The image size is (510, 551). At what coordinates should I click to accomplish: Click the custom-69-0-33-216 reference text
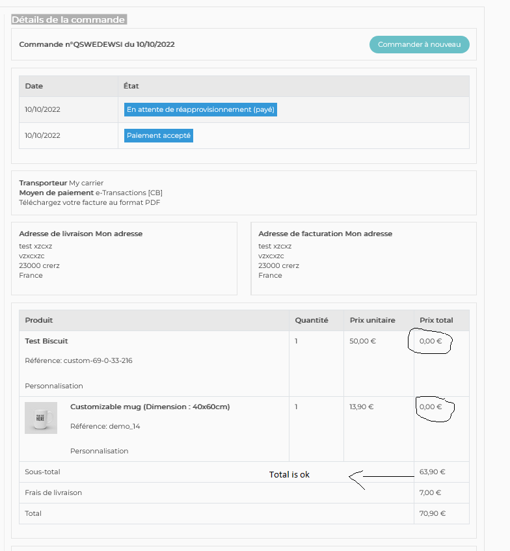click(x=98, y=360)
